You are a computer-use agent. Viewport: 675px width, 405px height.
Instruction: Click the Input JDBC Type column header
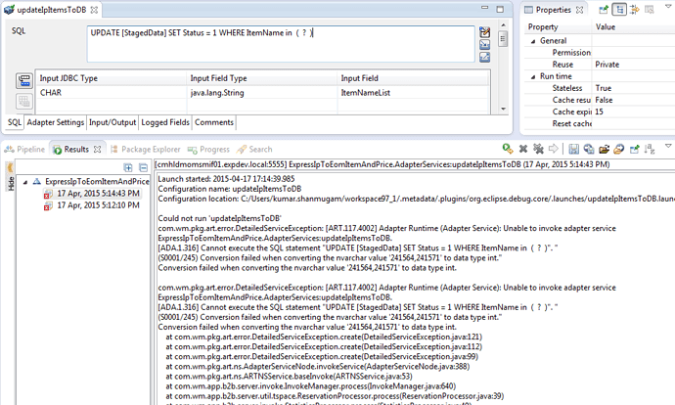click(111, 78)
